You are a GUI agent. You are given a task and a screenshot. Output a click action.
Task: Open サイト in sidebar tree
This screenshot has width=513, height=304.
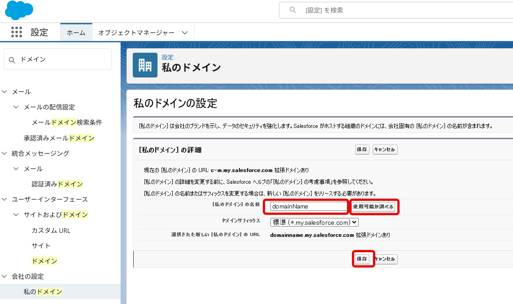click(41, 246)
